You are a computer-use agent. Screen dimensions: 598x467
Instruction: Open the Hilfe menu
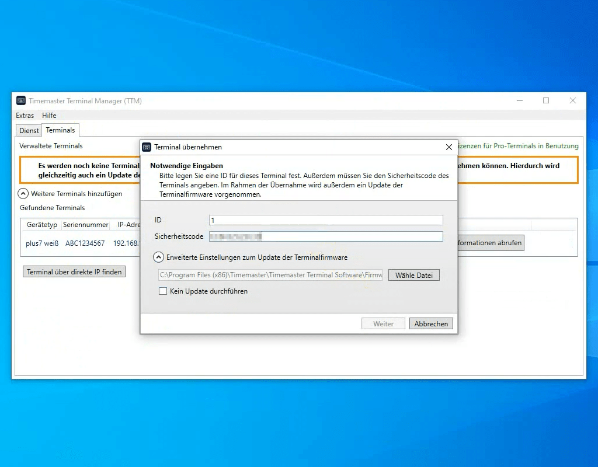[x=49, y=116]
